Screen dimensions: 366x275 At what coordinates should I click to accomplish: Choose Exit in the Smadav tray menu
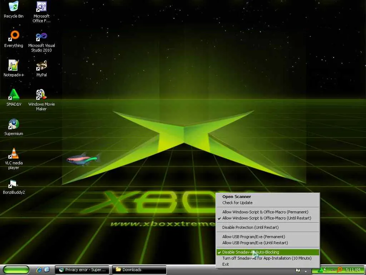268,265
